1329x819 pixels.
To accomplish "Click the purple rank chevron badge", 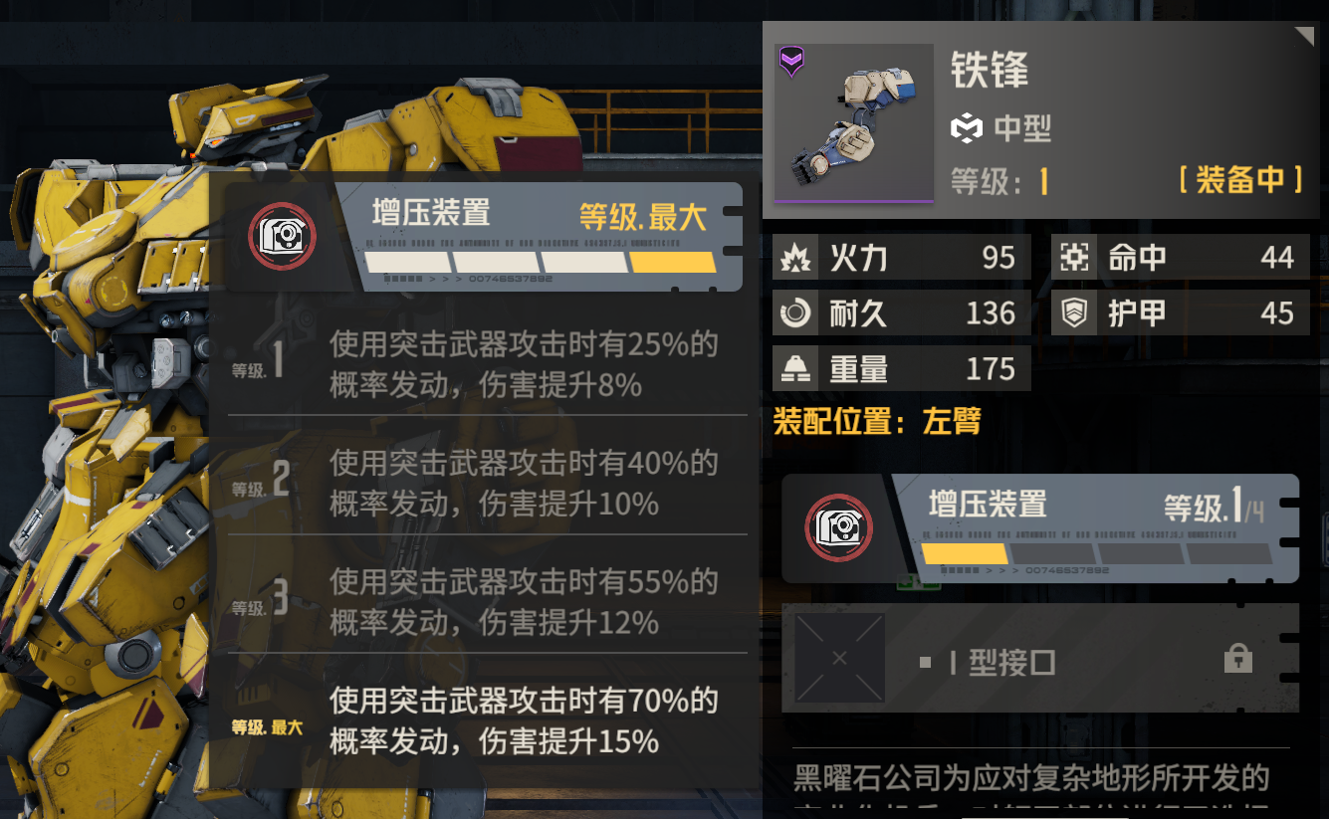I will click(792, 63).
